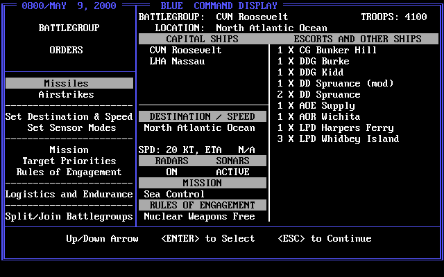Click RULES OF ENGAGEMENT section header
The height and width of the screenshot is (277, 444).
click(202, 205)
